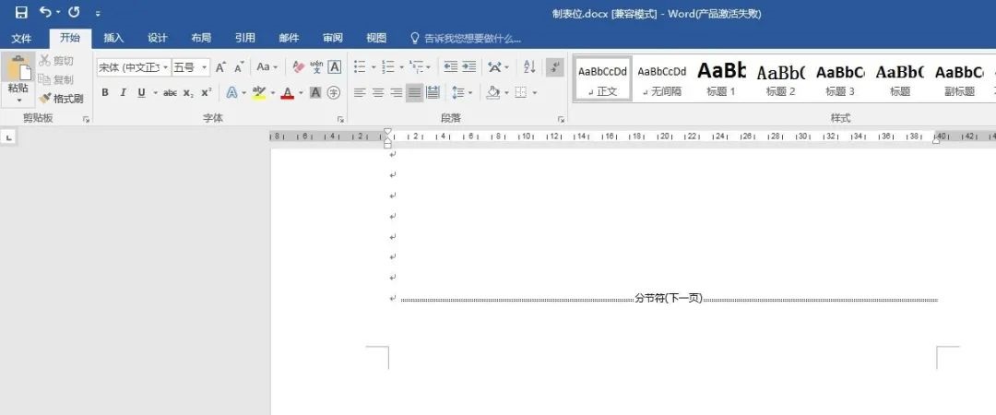Image resolution: width=996 pixels, height=415 pixels.
Task: Toggle justify alignment
Action: [x=415, y=93]
